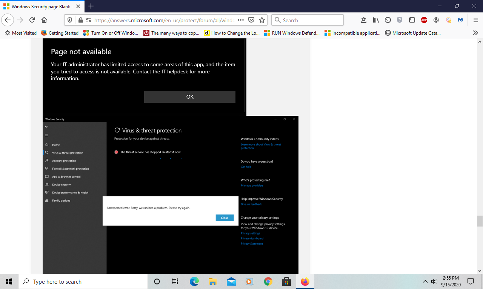
Task: Collapse the Windows Security navigation pane
Action: click(x=46, y=135)
